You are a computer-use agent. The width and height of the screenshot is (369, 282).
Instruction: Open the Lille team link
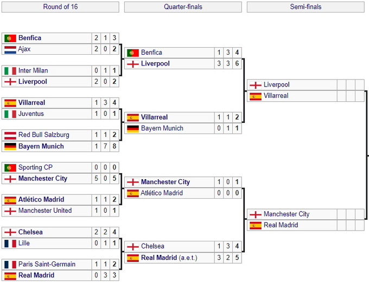(x=24, y=243)
